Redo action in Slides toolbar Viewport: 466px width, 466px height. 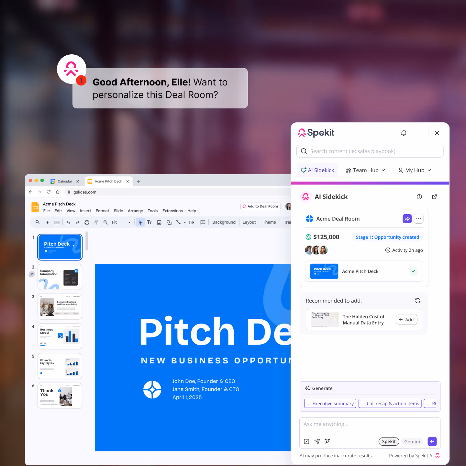tap(77, 222)
